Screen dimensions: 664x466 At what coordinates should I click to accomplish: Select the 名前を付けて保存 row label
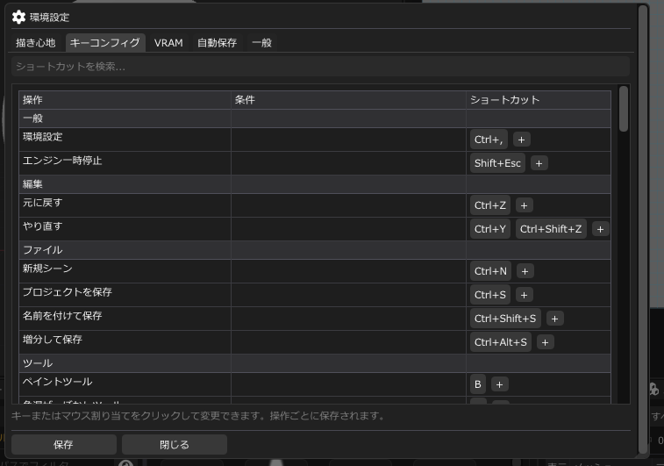point(62,316)
